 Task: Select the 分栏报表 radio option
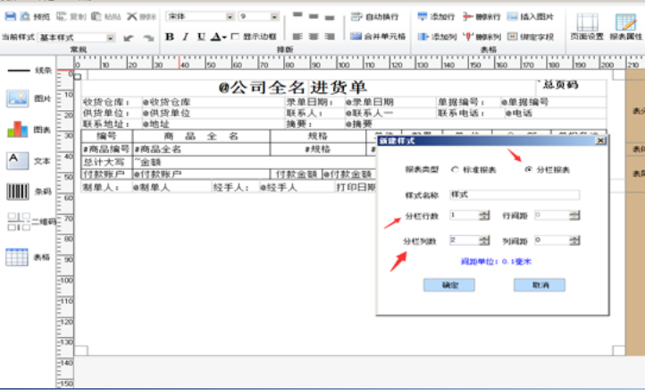(x=528, y=169)
